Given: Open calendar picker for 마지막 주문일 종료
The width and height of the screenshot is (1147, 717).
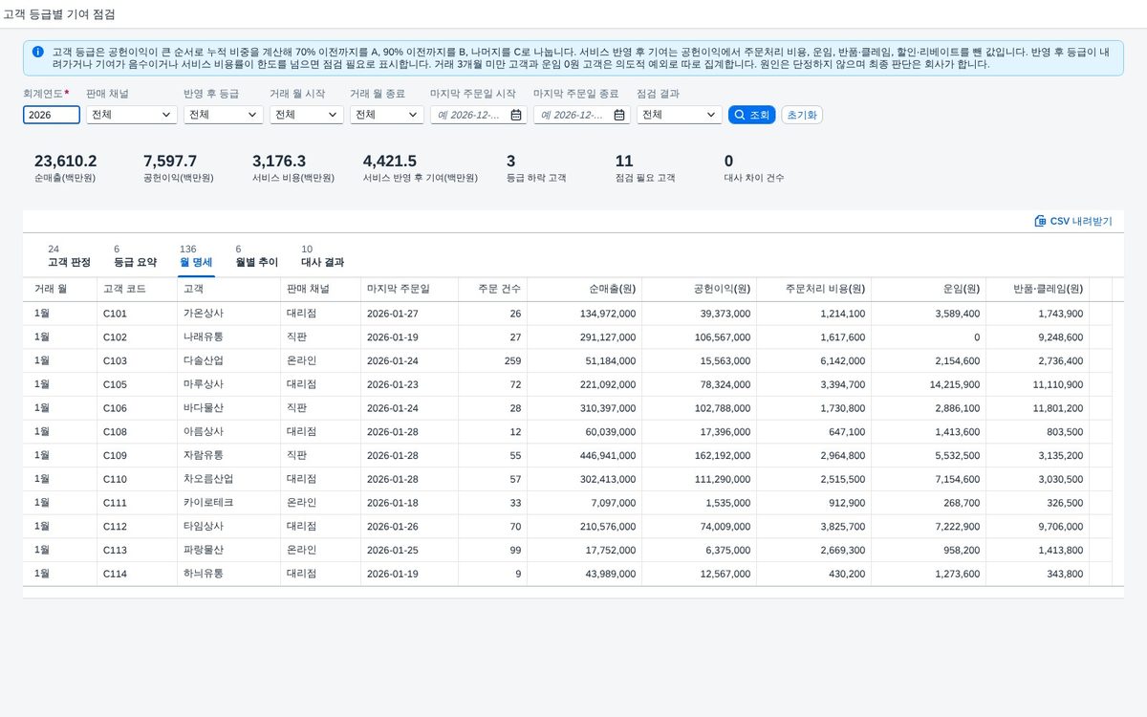Looking at the screenshot, I should tap(619, 115).
